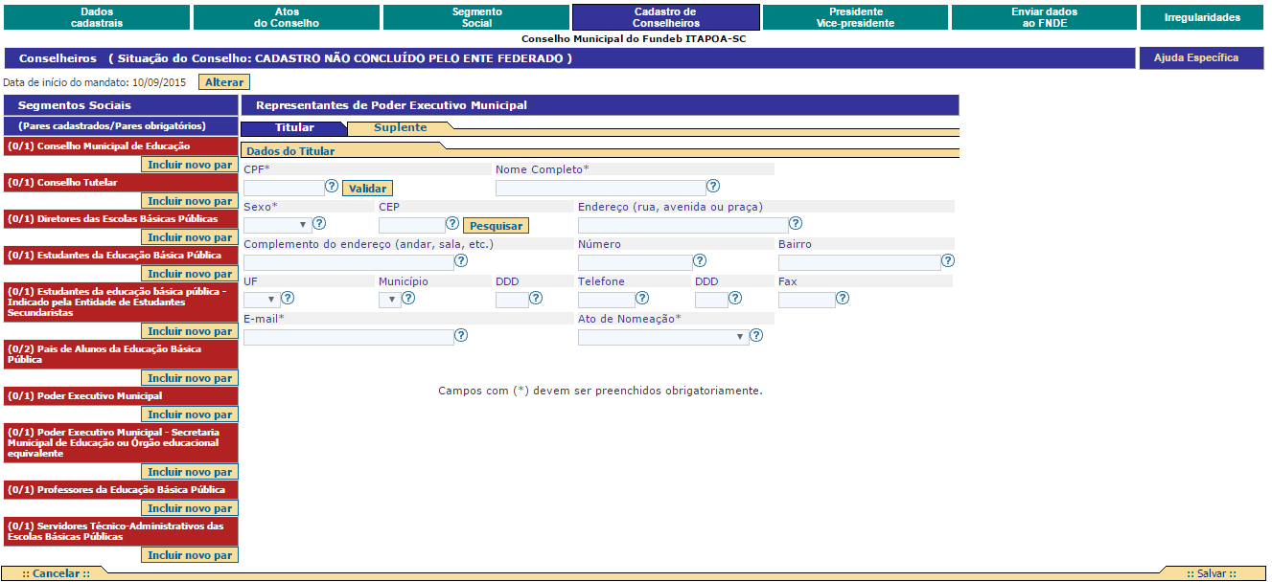Click the Salvar link at bottom
This screenshot has height=582, width=1272.
[1211, 573]
